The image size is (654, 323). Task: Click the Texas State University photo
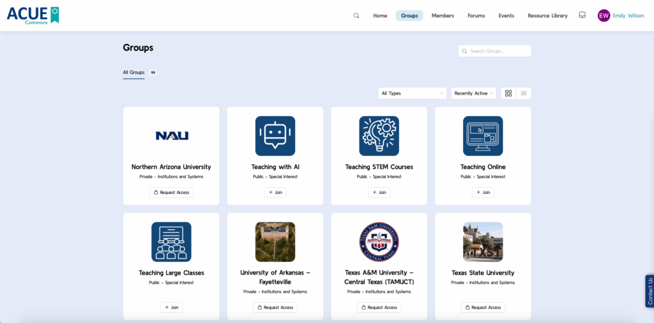pos(483,242)
